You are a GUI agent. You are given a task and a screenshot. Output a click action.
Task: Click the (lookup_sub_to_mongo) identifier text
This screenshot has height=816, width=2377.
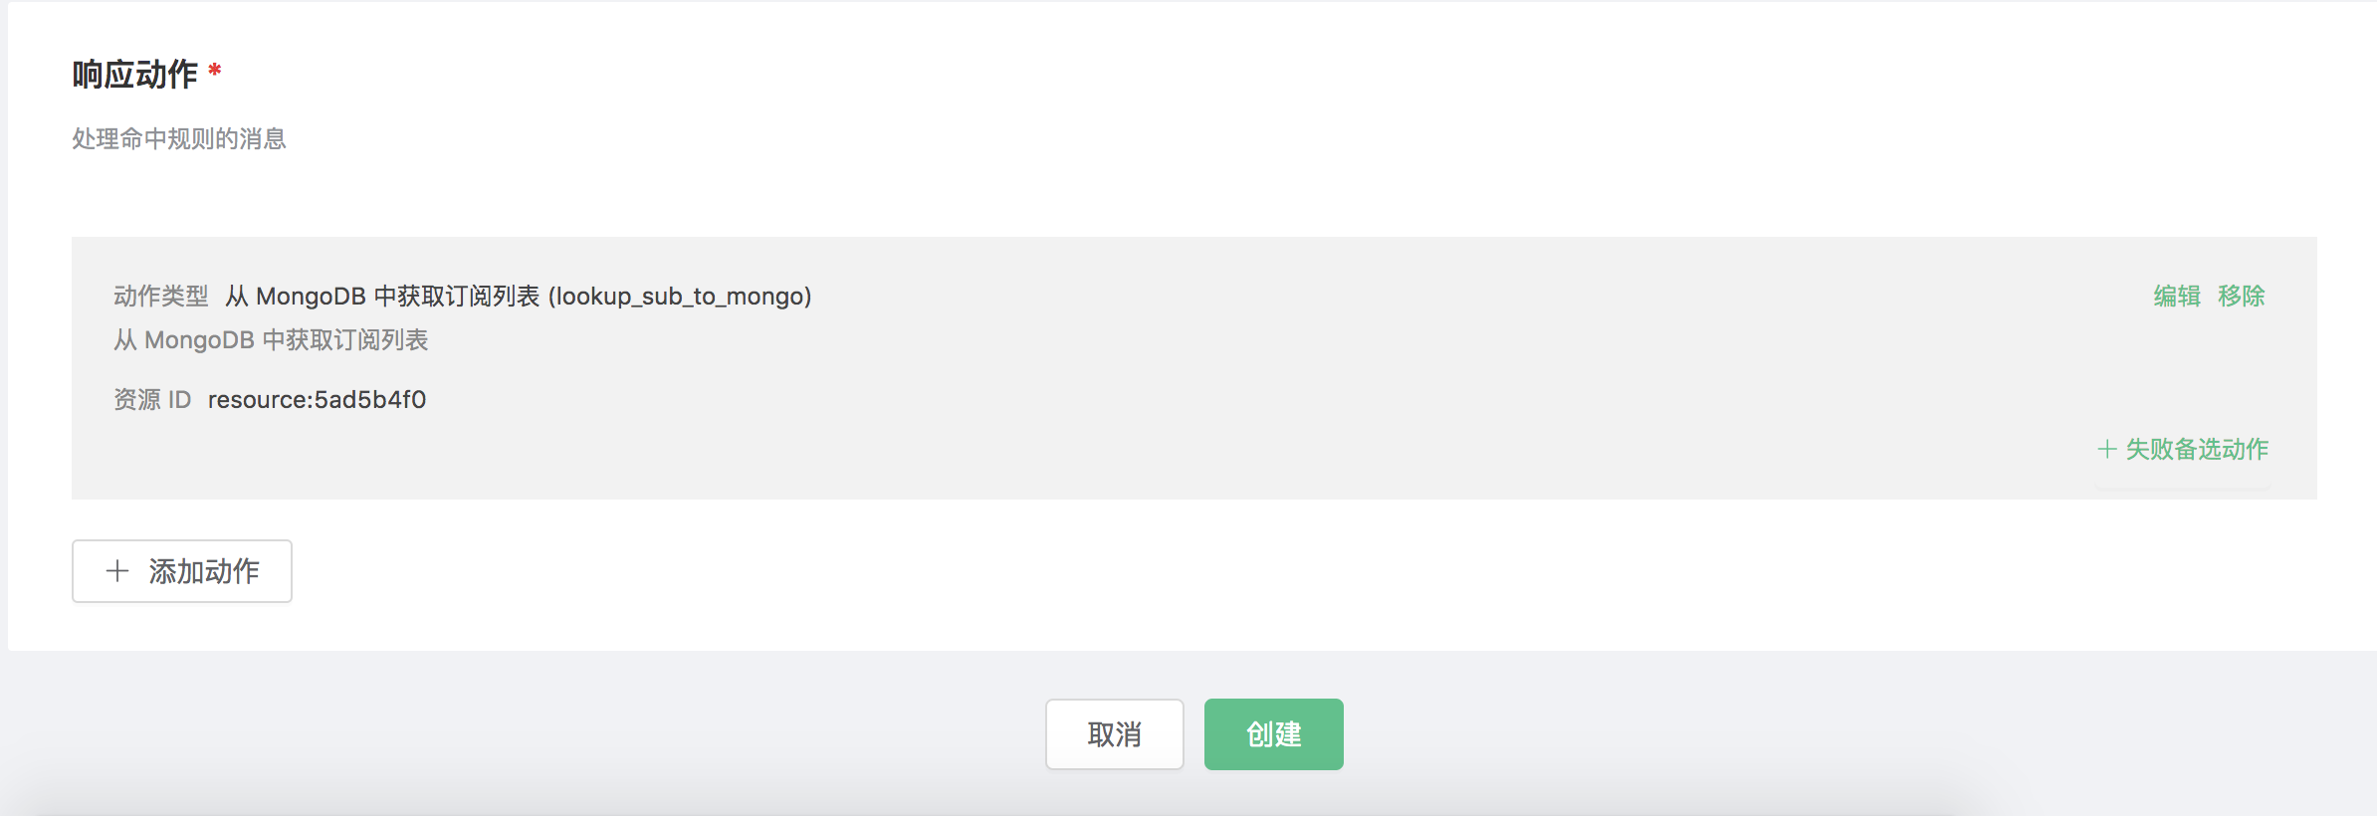[680, 297]
